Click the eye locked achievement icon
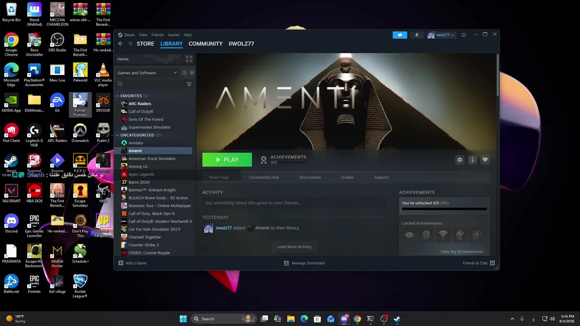 [x=409, y=235]
